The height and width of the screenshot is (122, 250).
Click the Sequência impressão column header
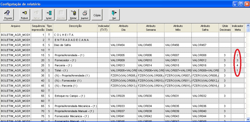pos(38,28)
